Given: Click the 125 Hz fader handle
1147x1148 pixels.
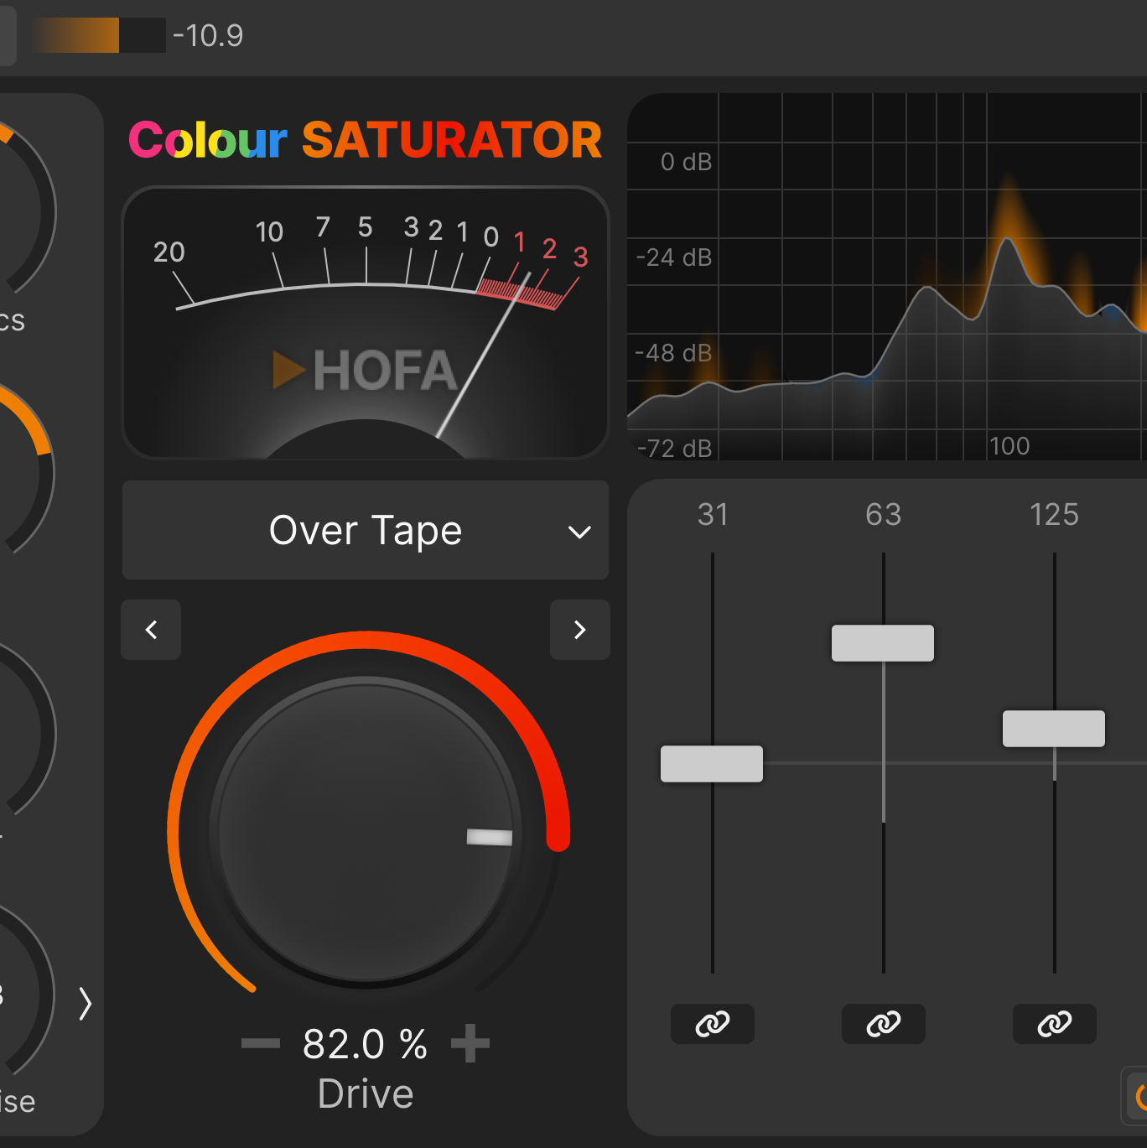Looking at the screenshot, I should [1054, 729].
